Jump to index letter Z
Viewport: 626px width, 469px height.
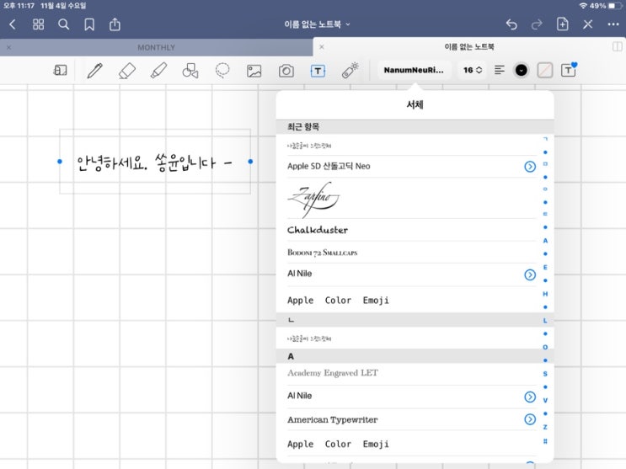545,427
